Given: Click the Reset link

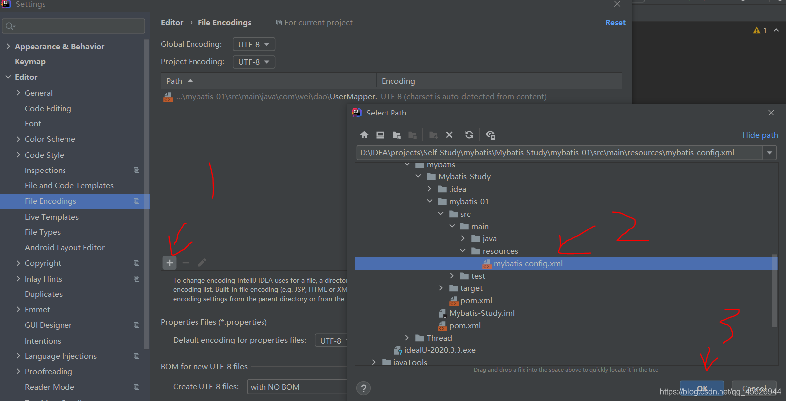Looking at the screenshot, I should click(615, 22).
